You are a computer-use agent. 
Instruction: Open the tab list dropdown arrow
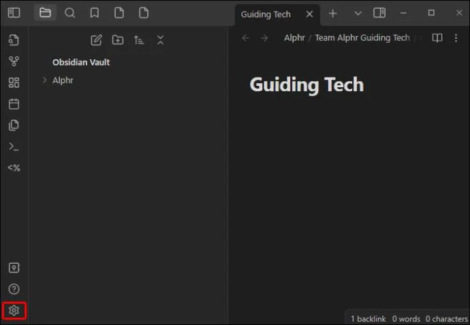(x=358, y=14)
